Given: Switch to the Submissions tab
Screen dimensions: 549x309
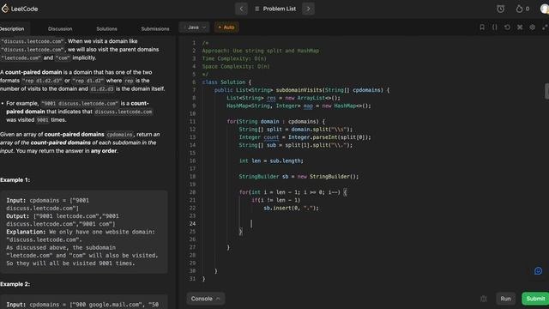Looking at the screenshot, I should coord(155,28).
